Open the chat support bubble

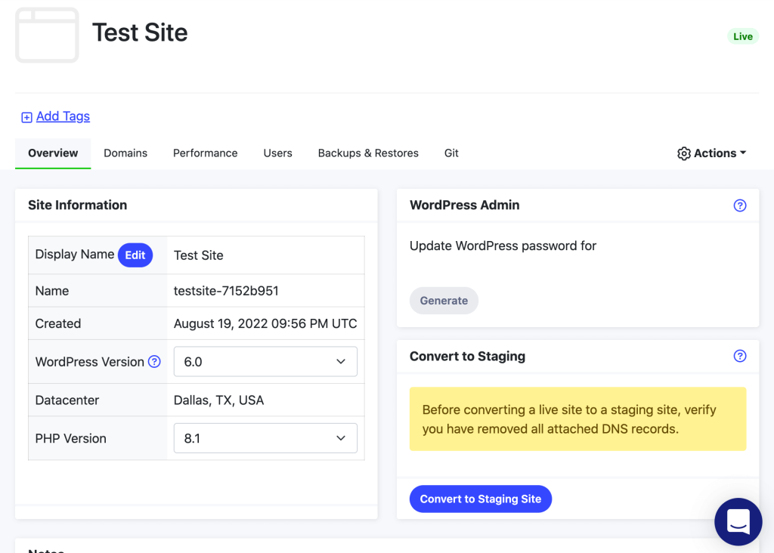tap(738, 521)
